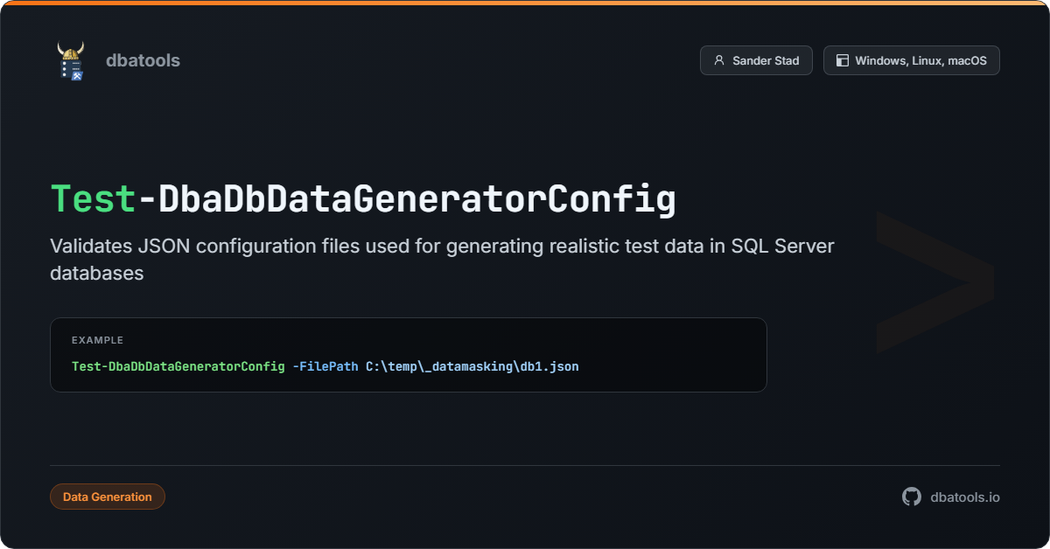The height and width of the screenshot is (549, 1050).
Task: Open the dbatools.io link text
Action: point(965,497)
